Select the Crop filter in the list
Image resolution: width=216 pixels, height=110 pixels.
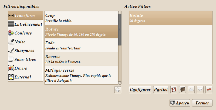click(x=81, y=18)
